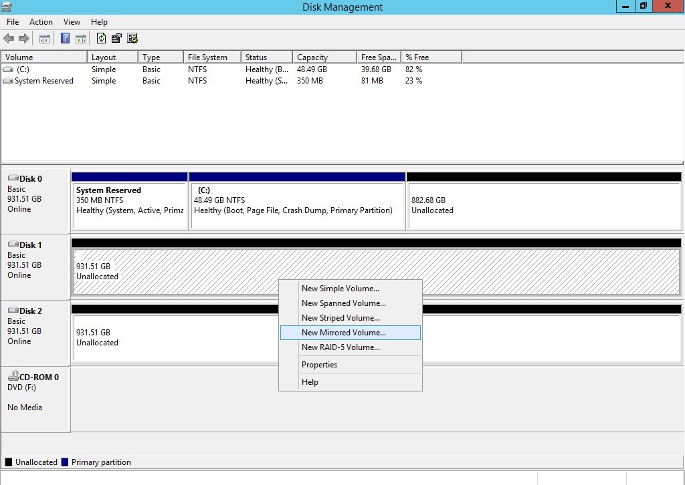The height and width of the screenshot is (485, 685).
Task: Select the System Reserved volume row
Action: (x=43, y=81)
